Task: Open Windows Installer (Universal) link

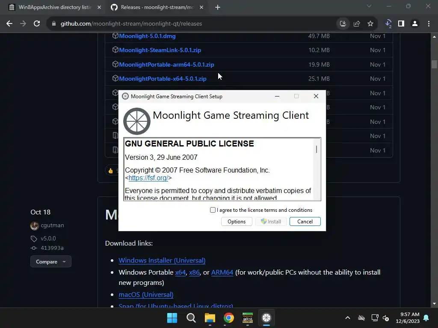Action: [x=162, y=261]
